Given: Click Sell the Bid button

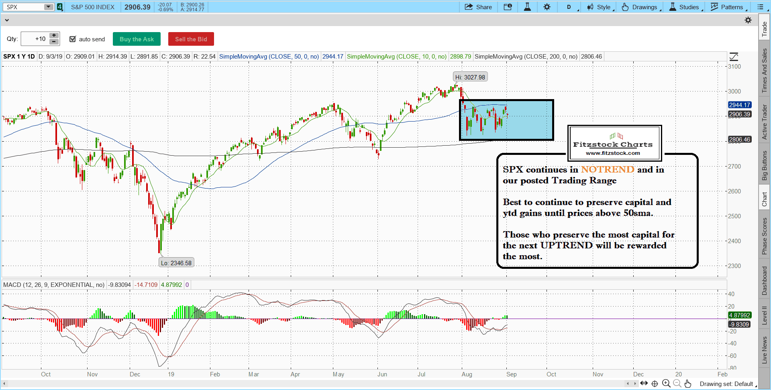Looking at the screenshot, I should pos(191,39).
